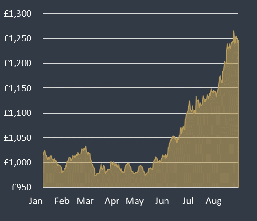Click the March peak in the chart
This screenshot has width=257, height=221.
point(86,146)
